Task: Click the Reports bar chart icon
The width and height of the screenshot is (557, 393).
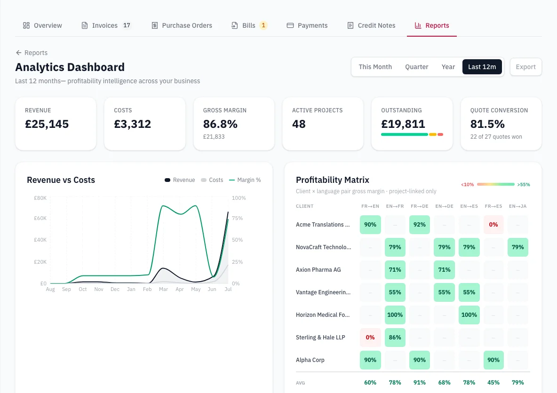Action: [418, 25]
